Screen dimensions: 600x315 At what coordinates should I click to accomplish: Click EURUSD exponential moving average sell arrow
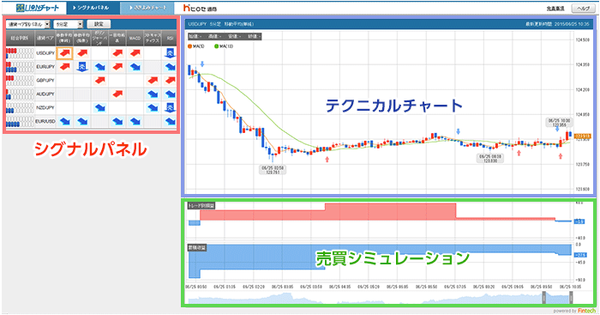pyautogui.click(x=82, y=122)
